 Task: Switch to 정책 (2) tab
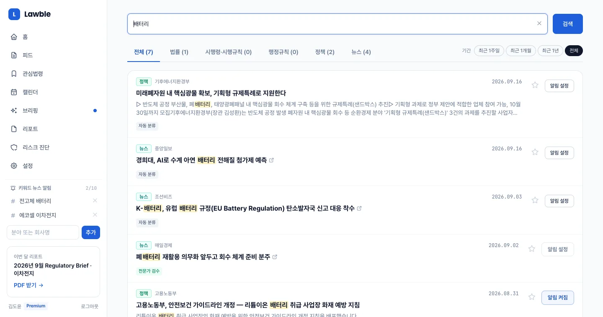coord(325,52)
